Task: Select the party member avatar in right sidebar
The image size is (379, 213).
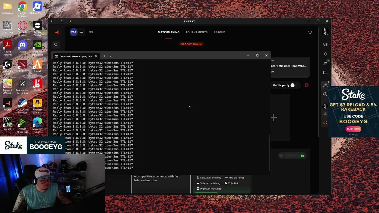Action: (325, 106)
